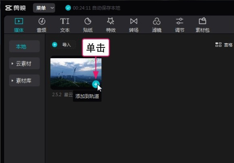Switch view using the 宫格 grid button
The width and height of the screenshot is (234, 163).
224,45
